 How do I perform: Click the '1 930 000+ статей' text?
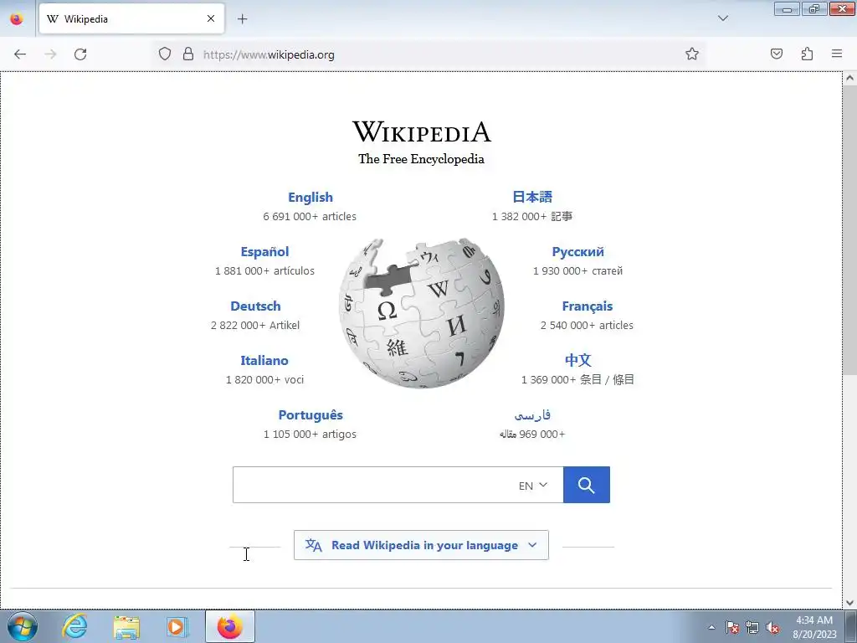[x=577, y=271]
